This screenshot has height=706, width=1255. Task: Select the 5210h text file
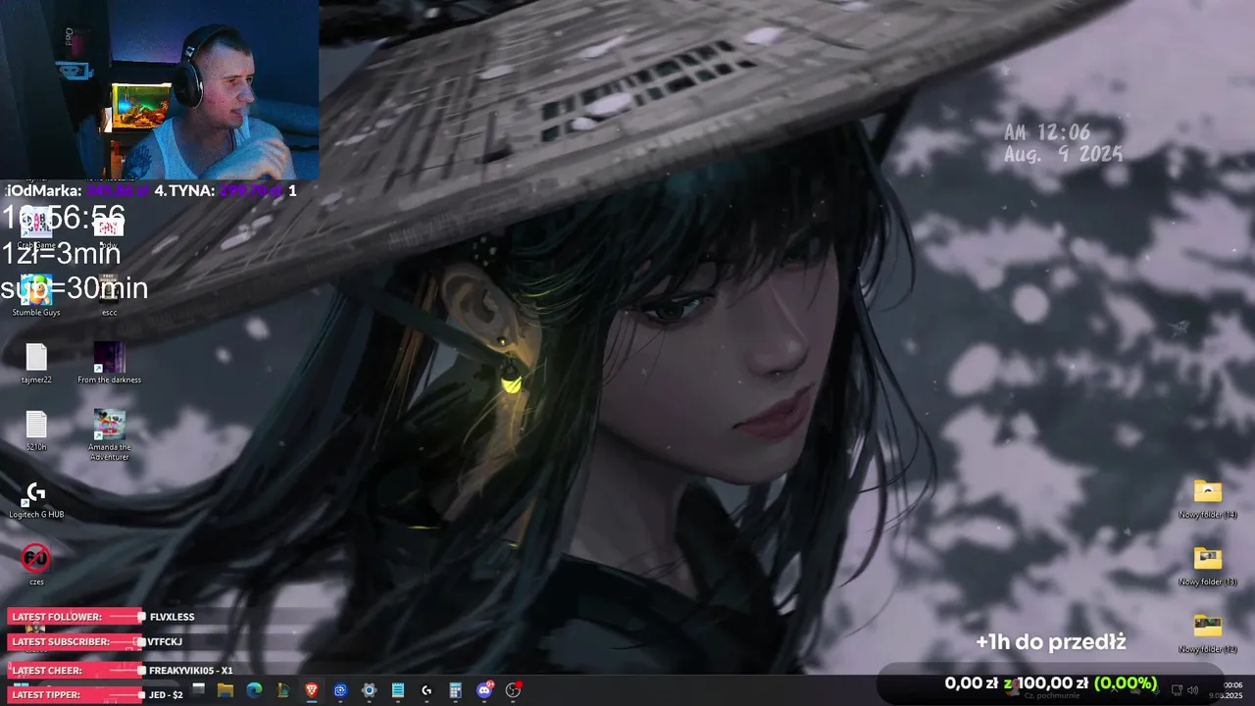(x=36, y=431)
